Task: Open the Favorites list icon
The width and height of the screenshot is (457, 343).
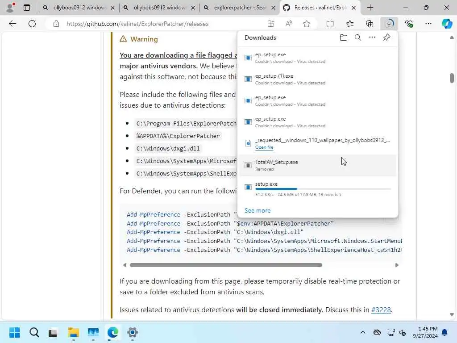Action: point(350,24)
